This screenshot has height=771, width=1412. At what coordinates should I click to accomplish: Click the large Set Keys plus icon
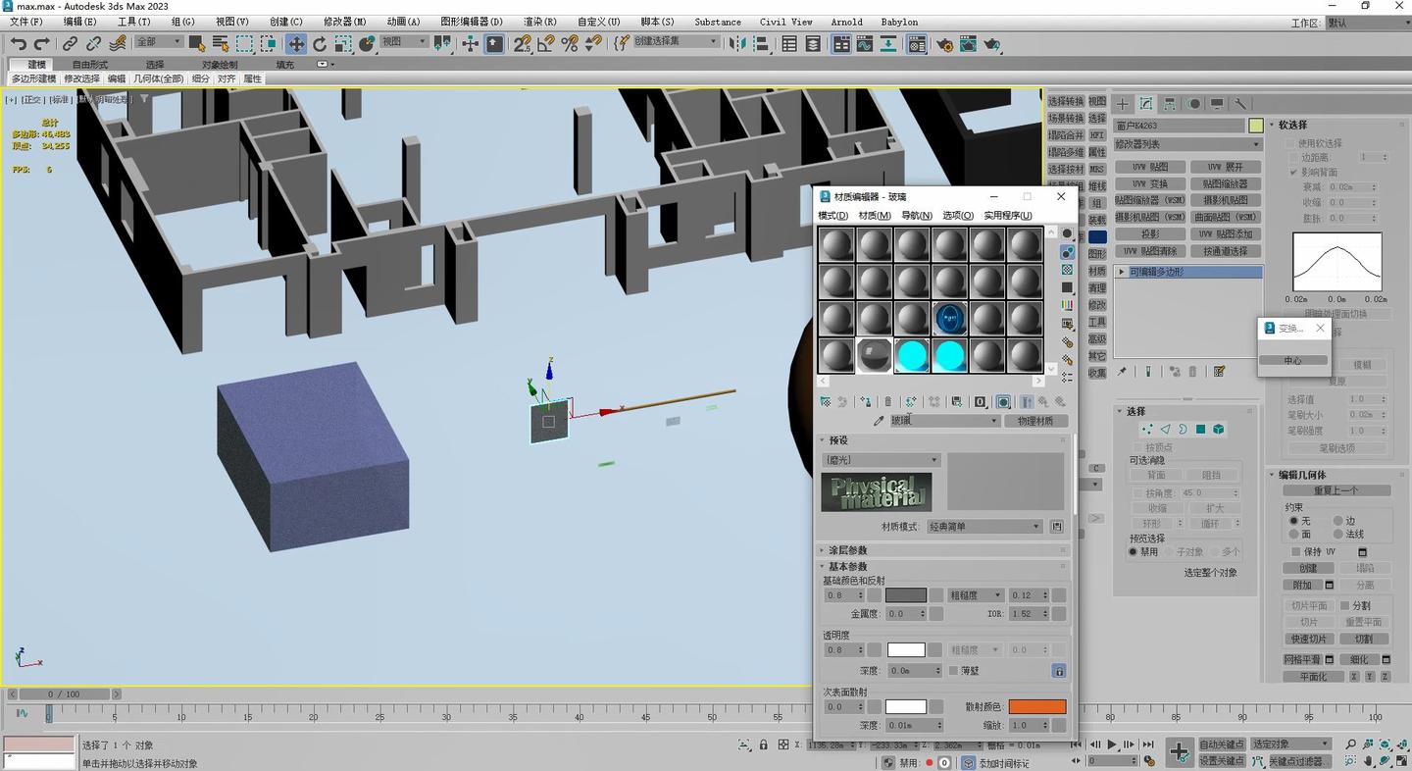click(x=1180, y=751)
